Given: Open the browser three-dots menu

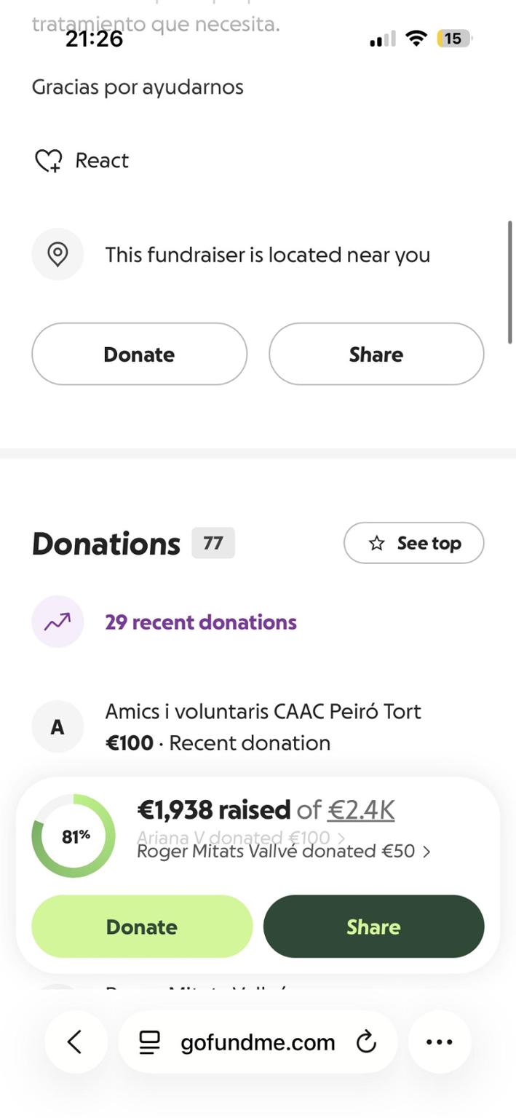Looking at the screenshot, I should click(439, 1042).
